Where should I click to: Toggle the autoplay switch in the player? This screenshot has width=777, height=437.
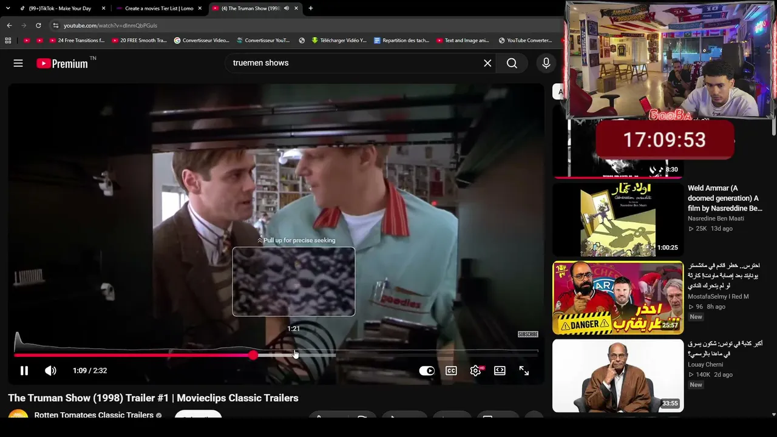point(427,371)
